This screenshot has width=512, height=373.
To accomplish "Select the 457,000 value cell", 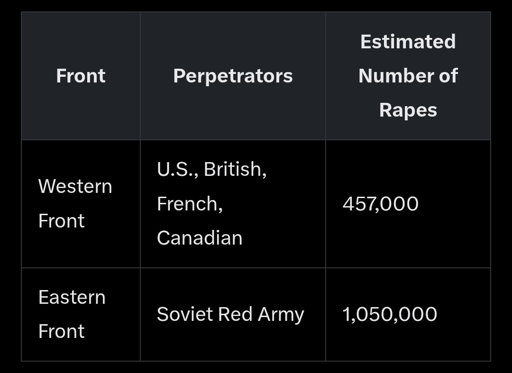I will tap(408, 204).
